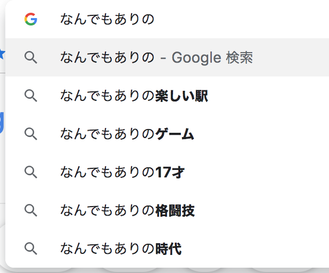Click the bold 時代 completion text
The image size is (329, 273).
[x=168, y=248]
